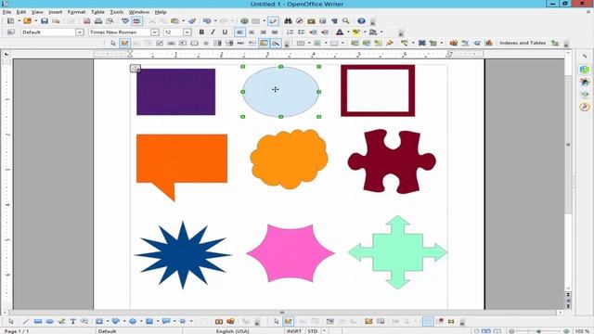Expand the font size 12 dropdown
Image resolution: width=594 pixels, height=334 pixels.
click(x=187, y=32)
